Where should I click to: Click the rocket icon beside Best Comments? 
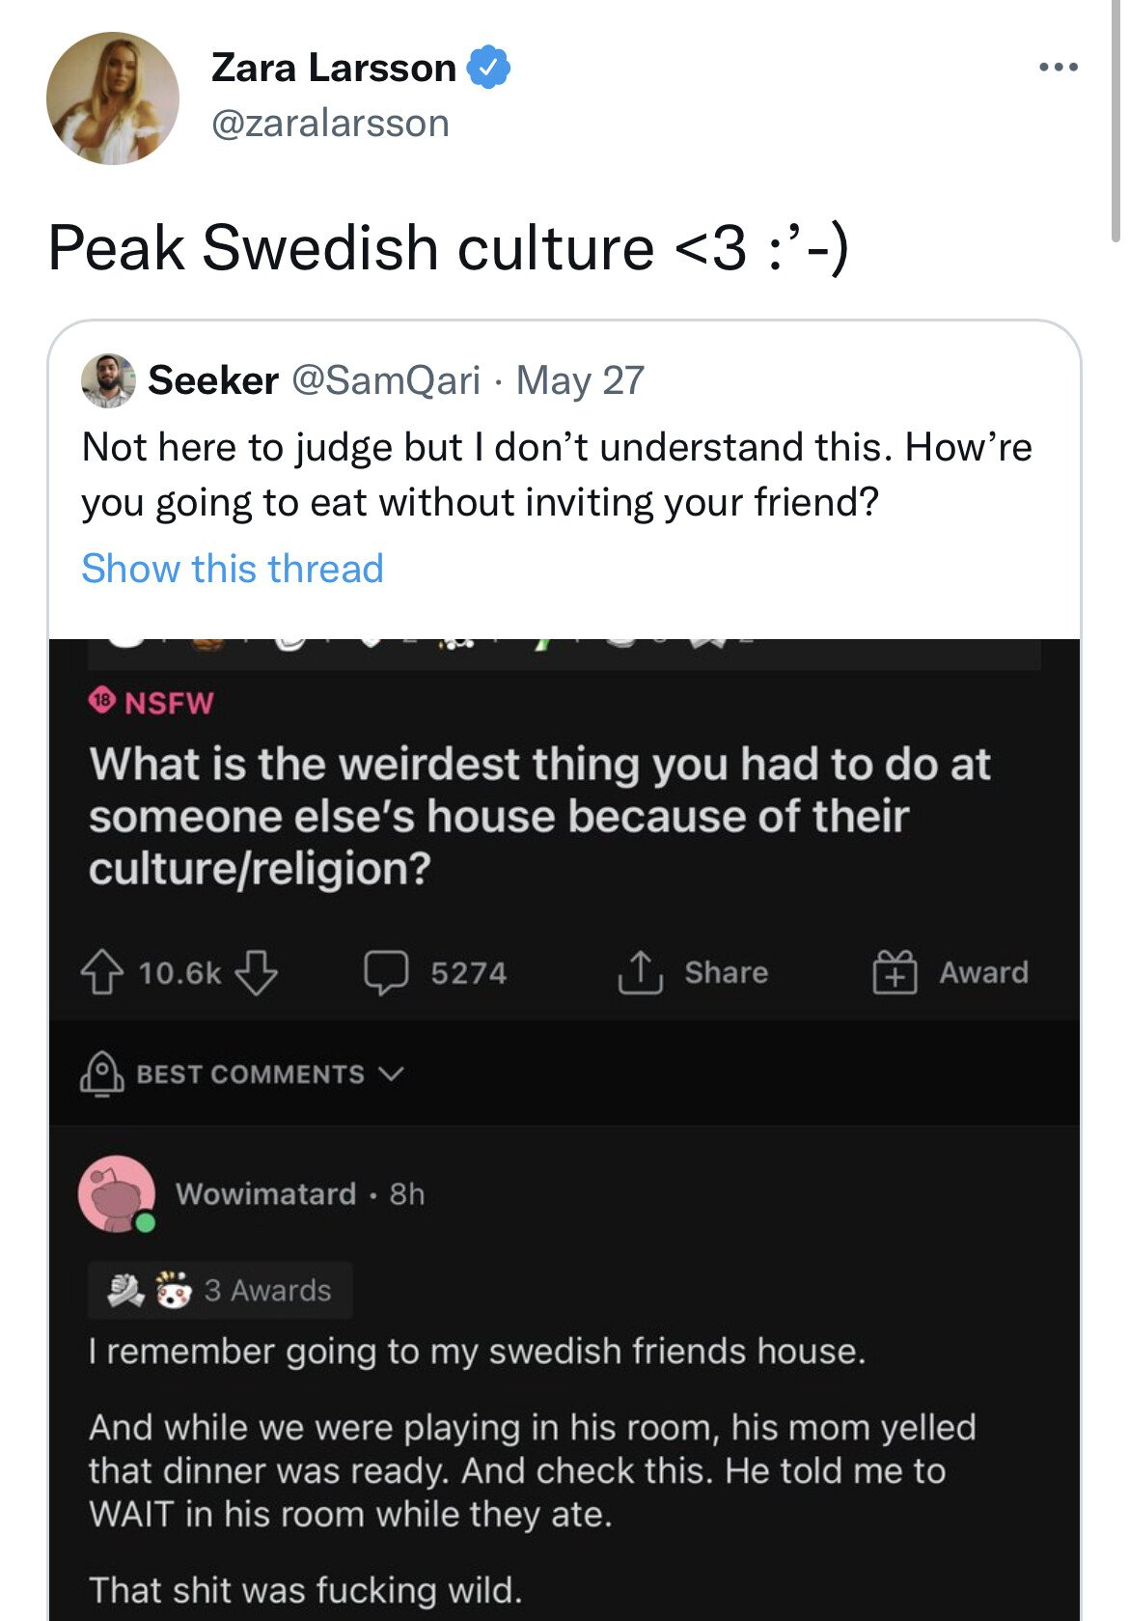101,1074
